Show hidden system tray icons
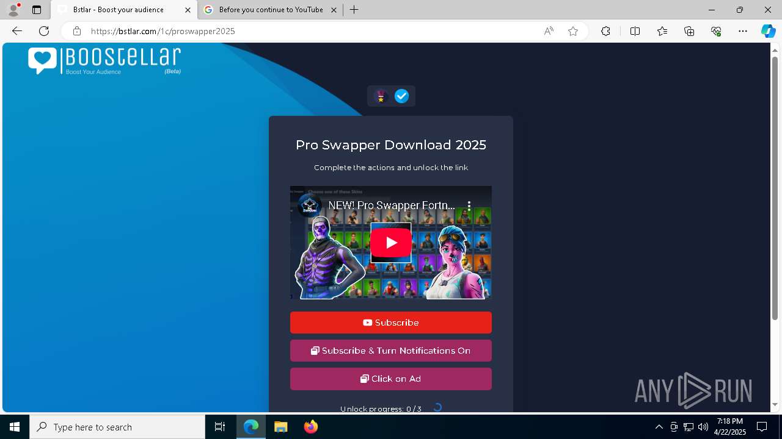Screen dimensions: 782x439 pos(659,427)
